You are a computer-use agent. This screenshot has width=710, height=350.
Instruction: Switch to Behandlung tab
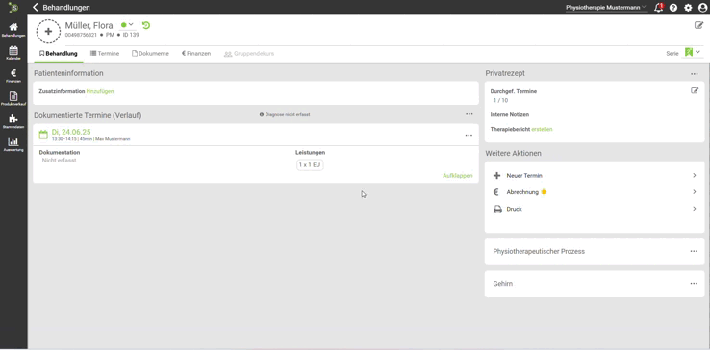pyautogui.click(x=58, y=54)
